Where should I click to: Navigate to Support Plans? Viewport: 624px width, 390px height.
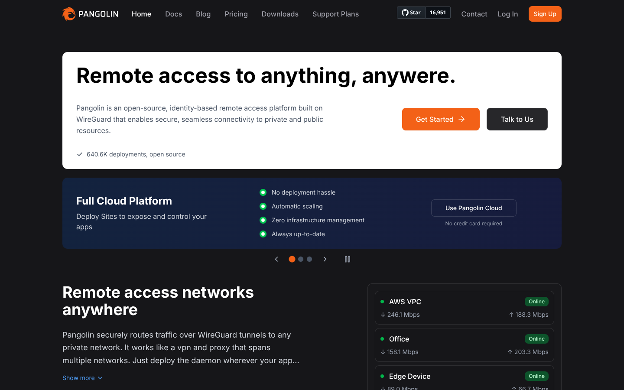point(335,14)
